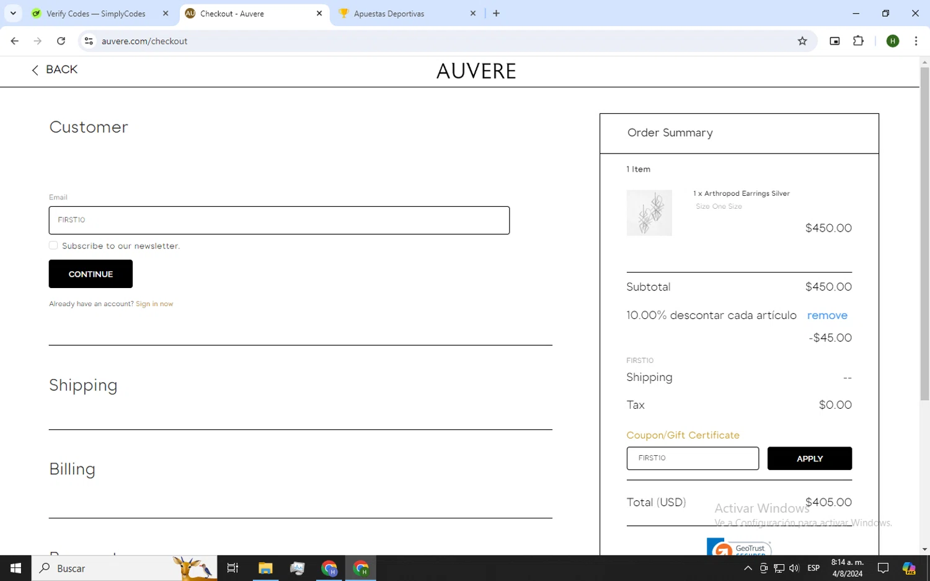The height and width of the screenshot is (581, 930).
Task: Open the Windows Start menu
Action: 15,568
